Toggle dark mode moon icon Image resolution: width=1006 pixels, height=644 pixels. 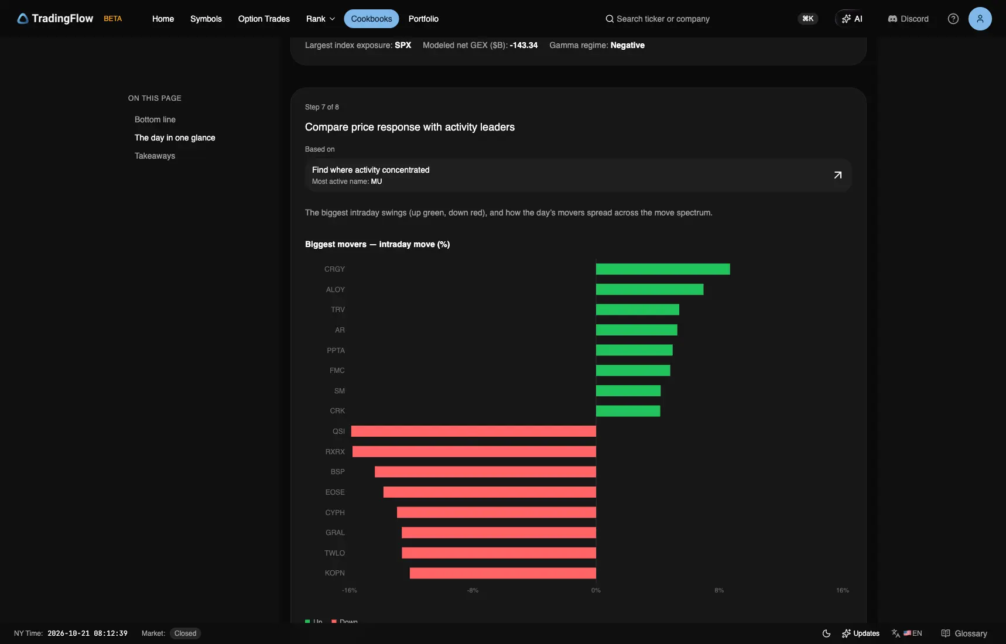point(826,633)
